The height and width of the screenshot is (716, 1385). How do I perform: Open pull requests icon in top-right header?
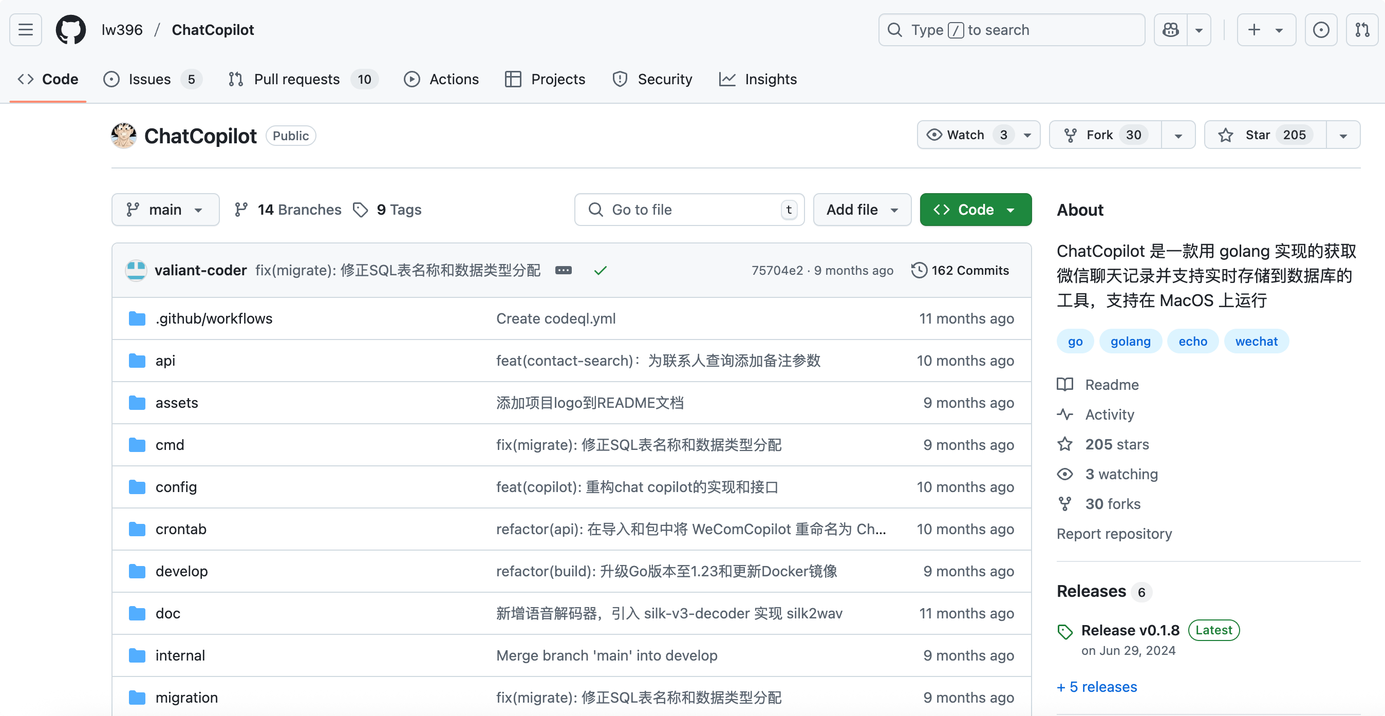pyautogui.click(x=1362, y=30)
